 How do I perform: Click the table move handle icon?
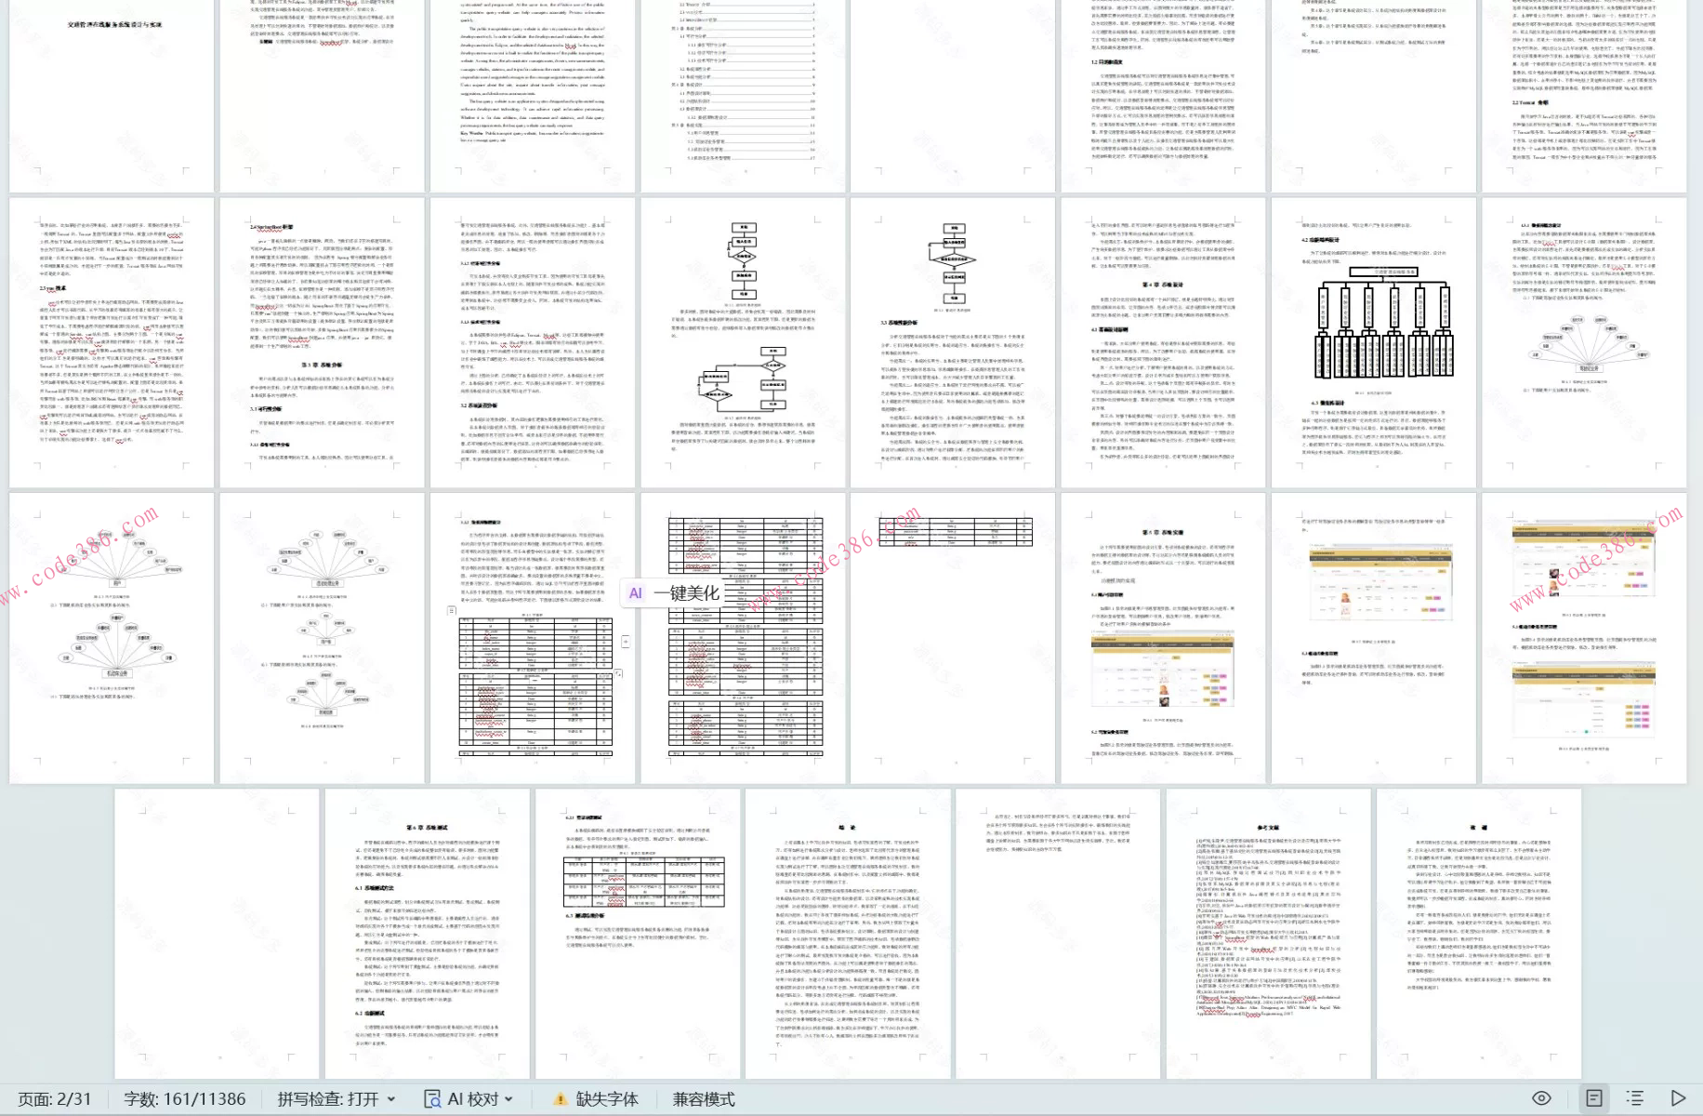pos(452,611)
